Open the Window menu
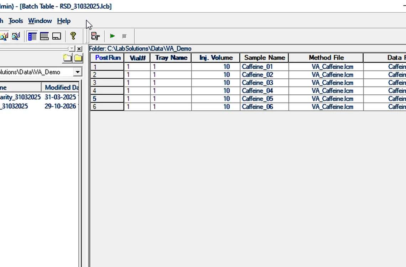 coord(40,21)
